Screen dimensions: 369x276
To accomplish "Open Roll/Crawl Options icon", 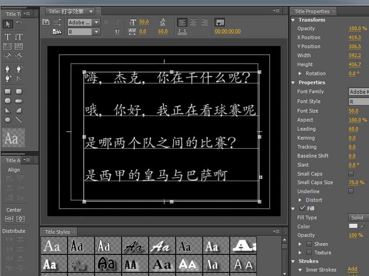I will 56,22.
